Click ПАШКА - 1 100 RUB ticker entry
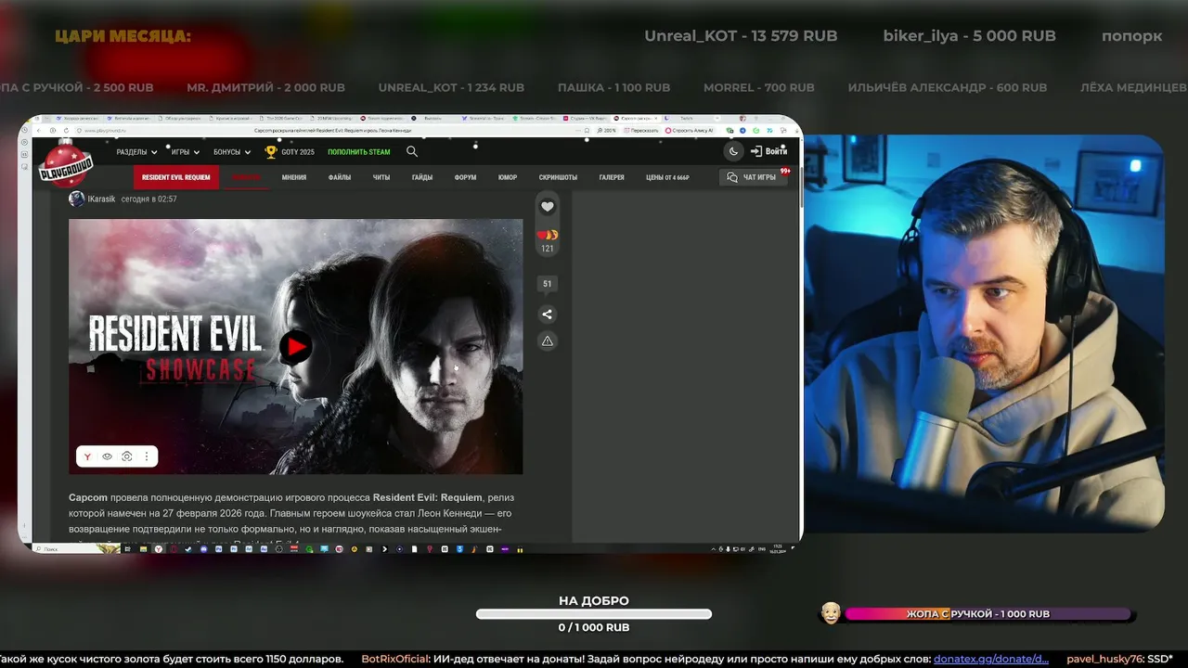The width and height of the screenshot is (1188, 668). tap(613, 87)
